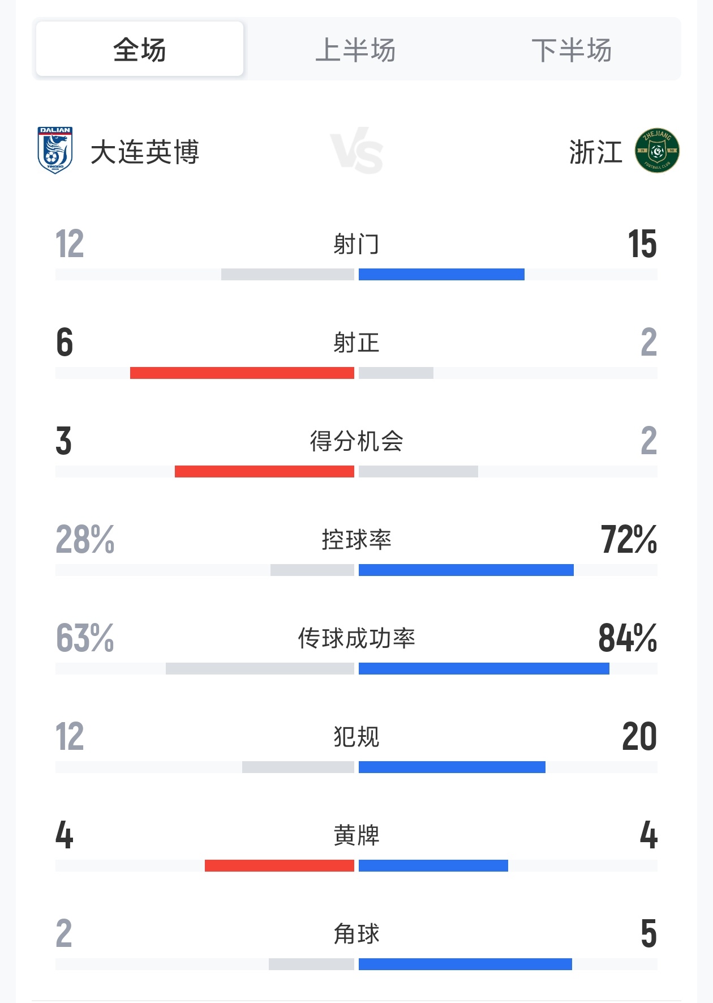Click the blue 犯规 bar for Zhejiang

pyautogui.click(x=452, y=767)
